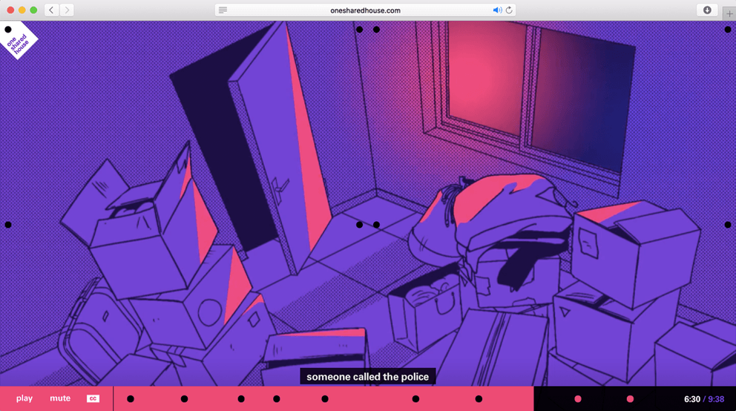Screen dimensions: 736x411
Task: Click the one shared house logo
Action: point(17,40)
